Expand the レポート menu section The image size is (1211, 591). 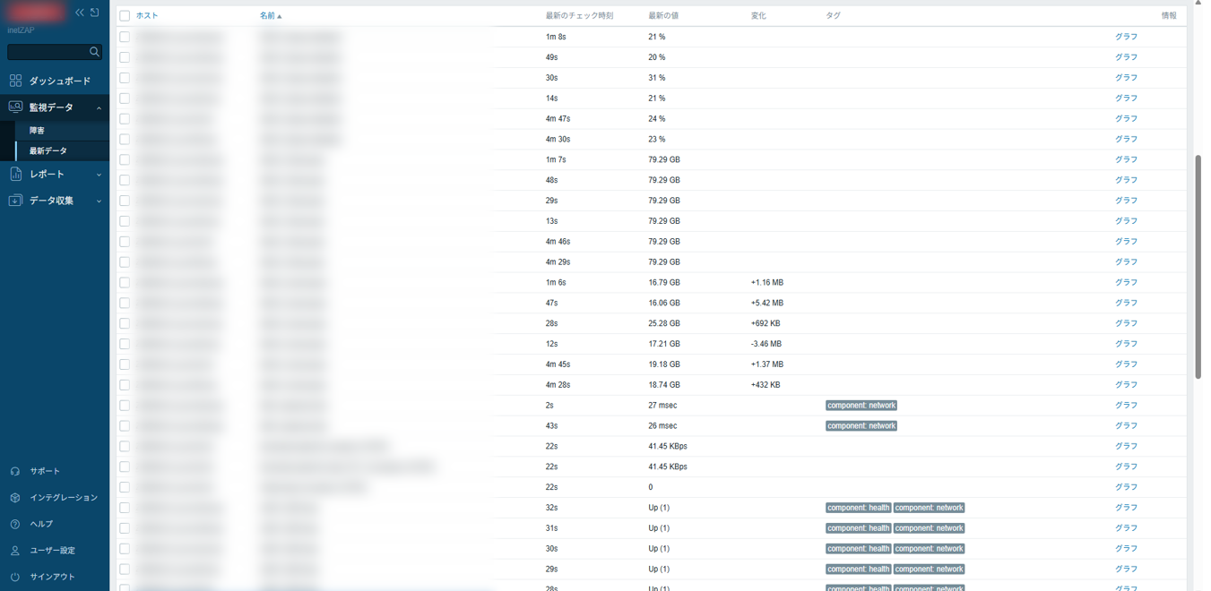point(99,175)
